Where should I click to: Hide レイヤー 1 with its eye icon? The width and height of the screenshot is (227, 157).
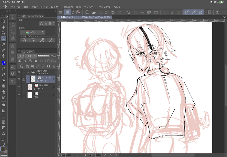[x=19, y=87]
